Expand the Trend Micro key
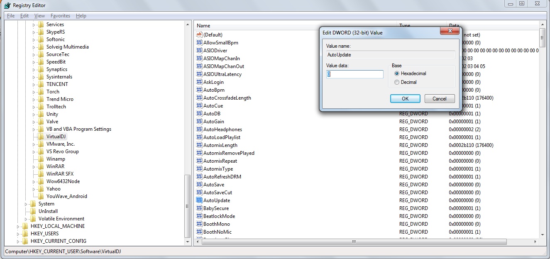550x259 pixels. [35, 99]
